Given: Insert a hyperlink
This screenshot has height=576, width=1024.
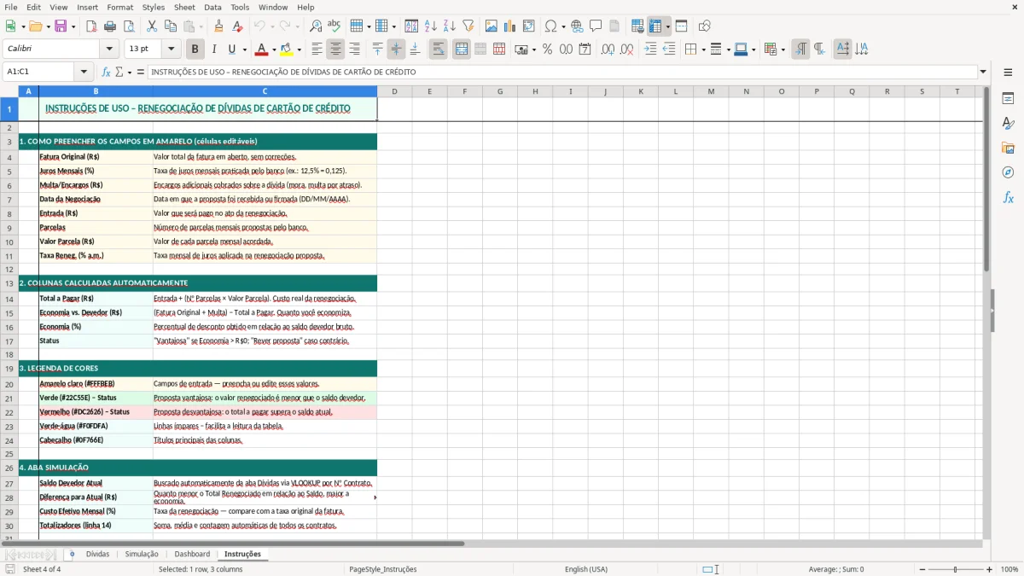Looking at the screenshot, I should [x=578, y=26].
